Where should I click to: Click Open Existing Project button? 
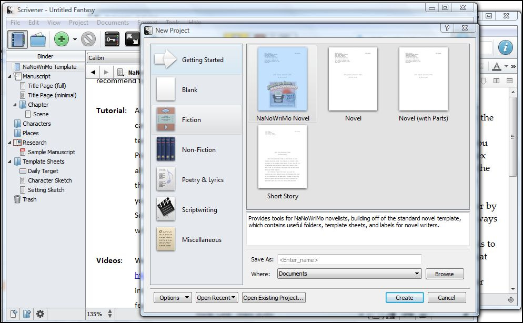point(274,298)
